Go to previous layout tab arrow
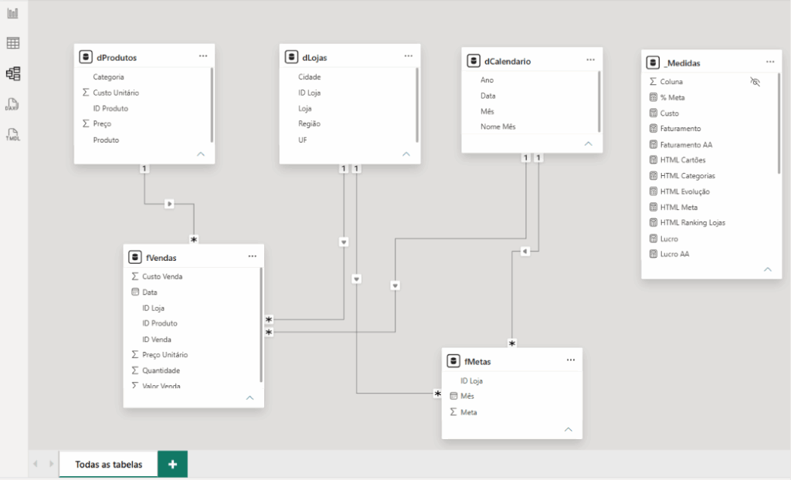Image resolution: width=791 pixels, height=480 pixels. click(36, 464)
